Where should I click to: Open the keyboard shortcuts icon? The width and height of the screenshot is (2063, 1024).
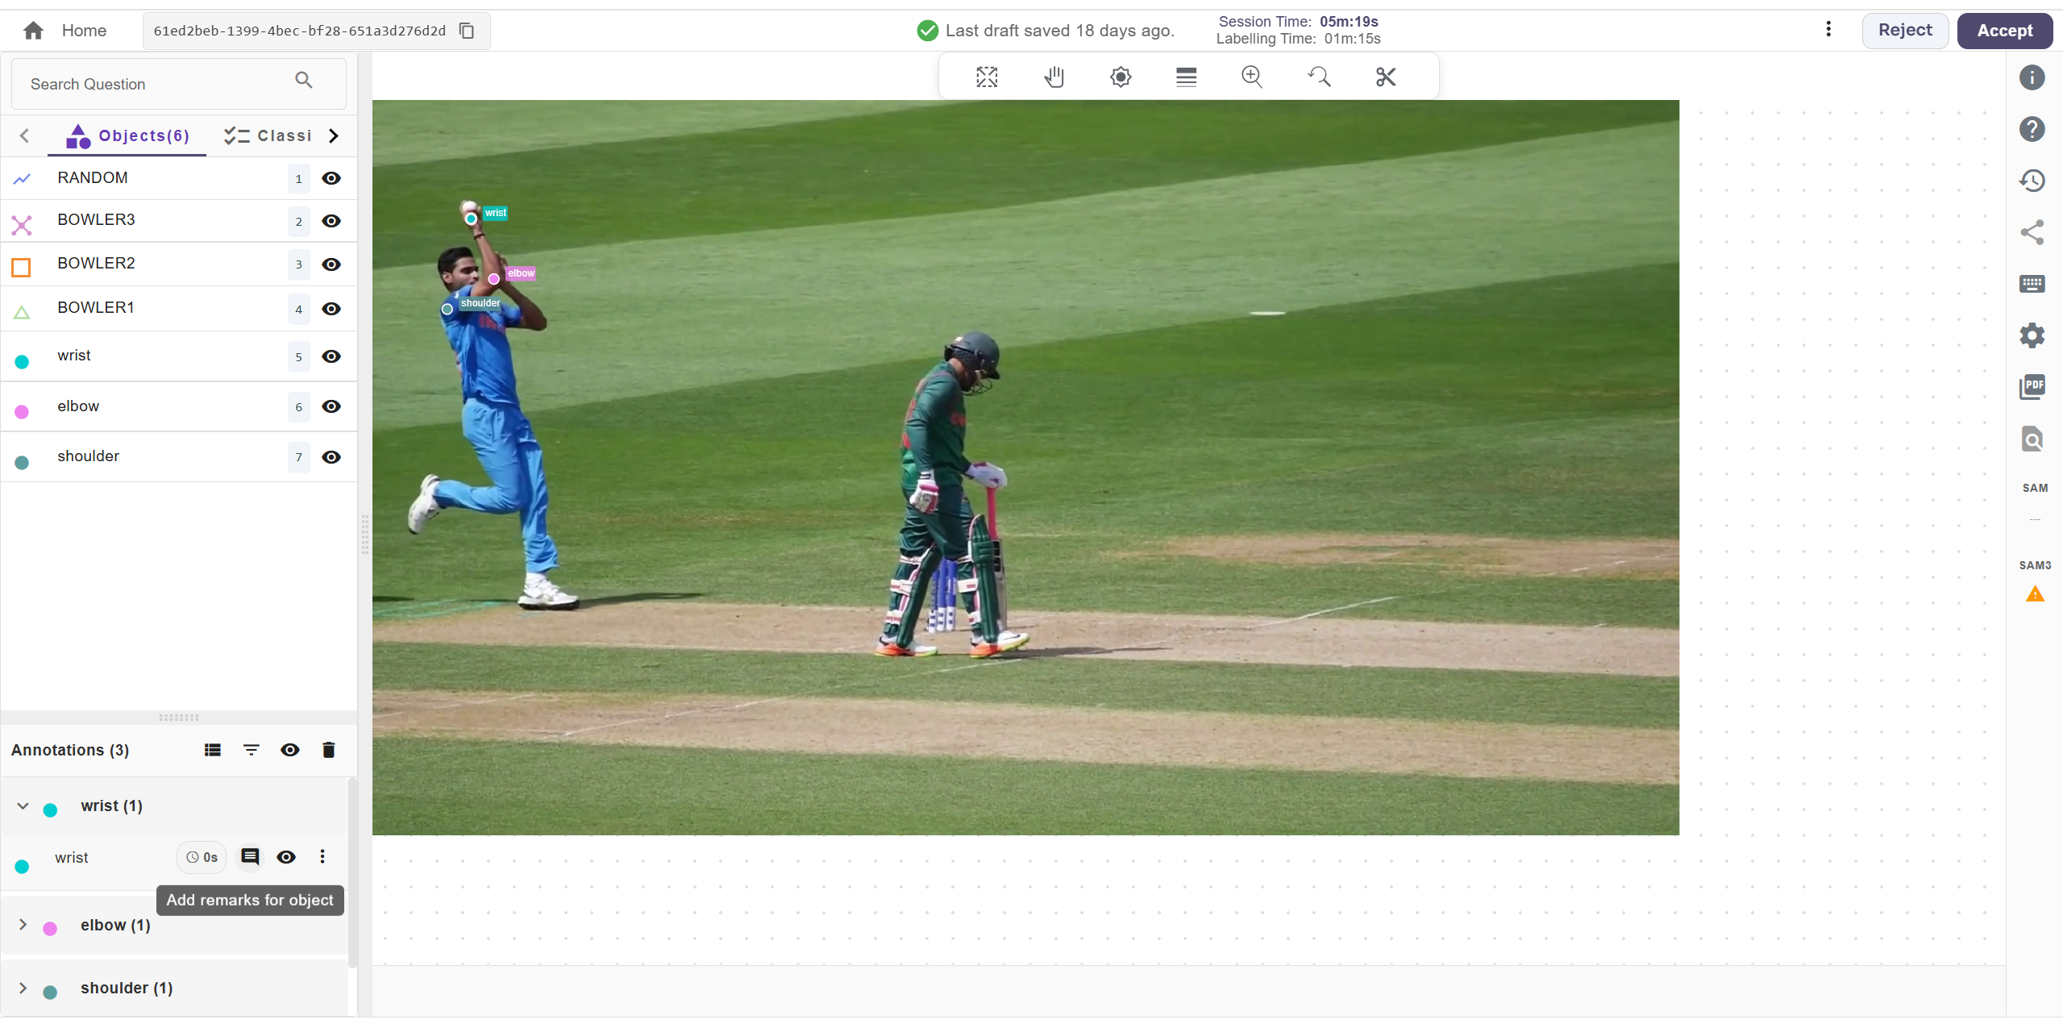coord(2032,284)
